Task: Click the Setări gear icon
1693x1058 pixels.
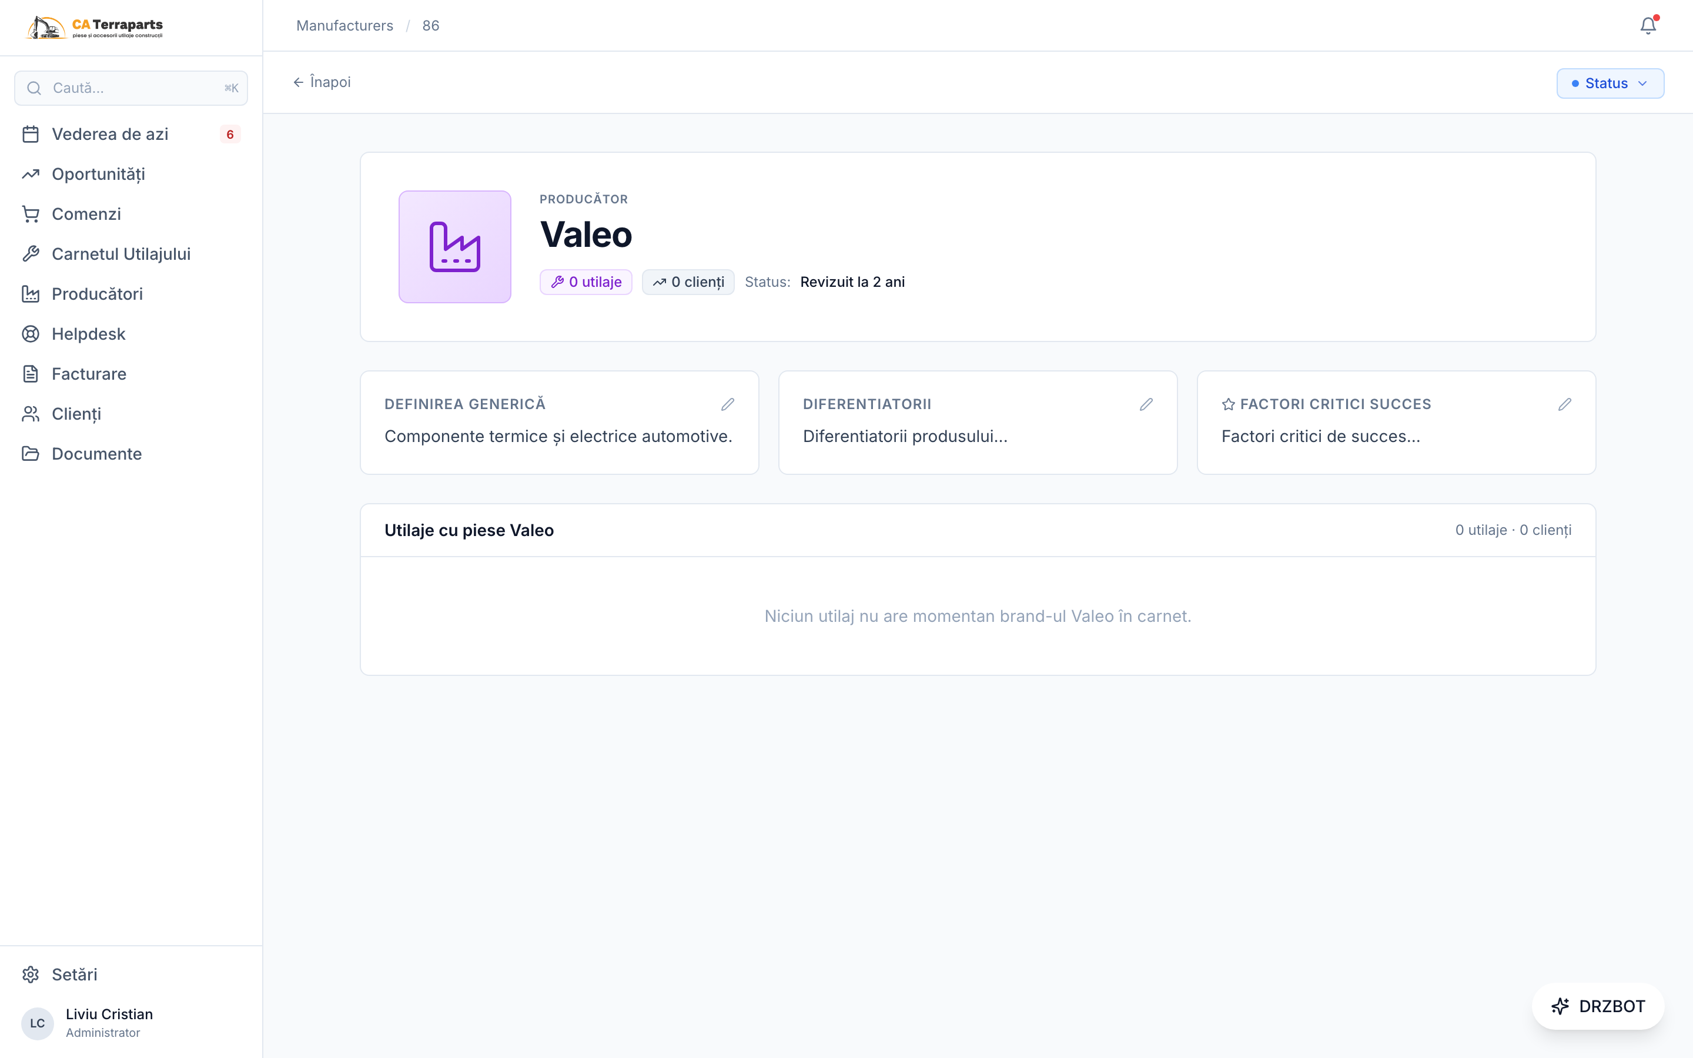Action: [x=30, y=975]
